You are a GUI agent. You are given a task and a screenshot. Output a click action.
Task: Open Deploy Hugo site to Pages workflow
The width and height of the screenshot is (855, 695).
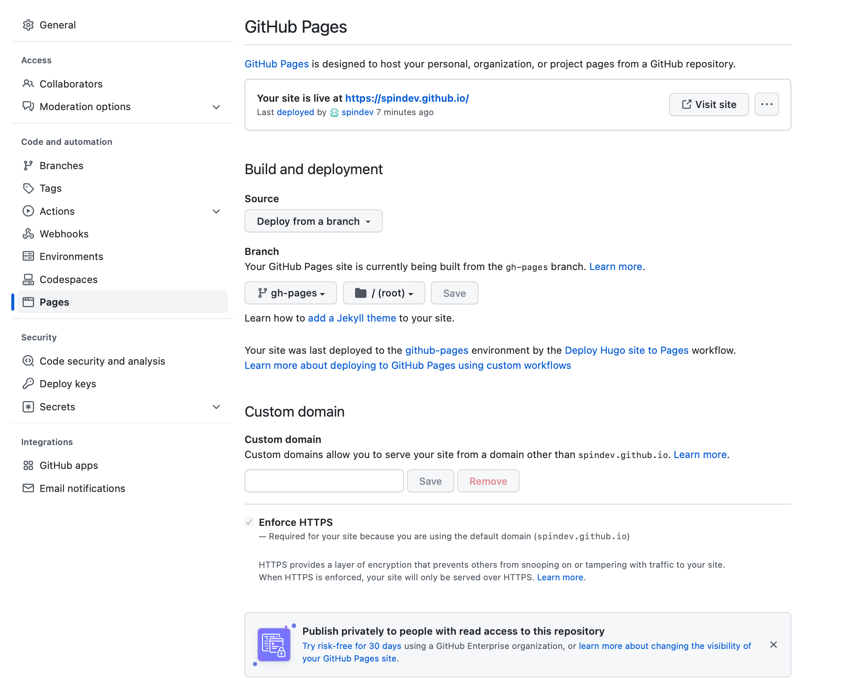[626, 350]
